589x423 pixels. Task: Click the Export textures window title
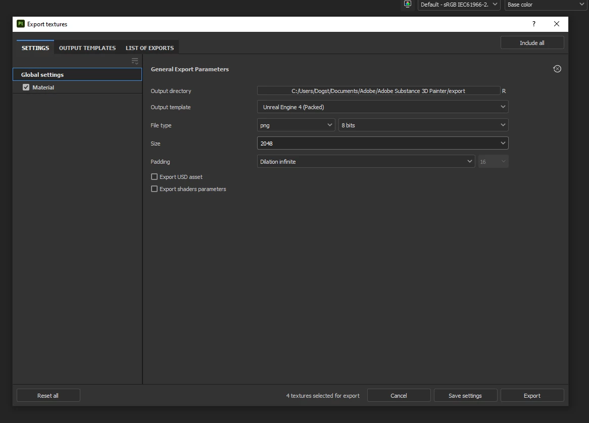(47, 24)
